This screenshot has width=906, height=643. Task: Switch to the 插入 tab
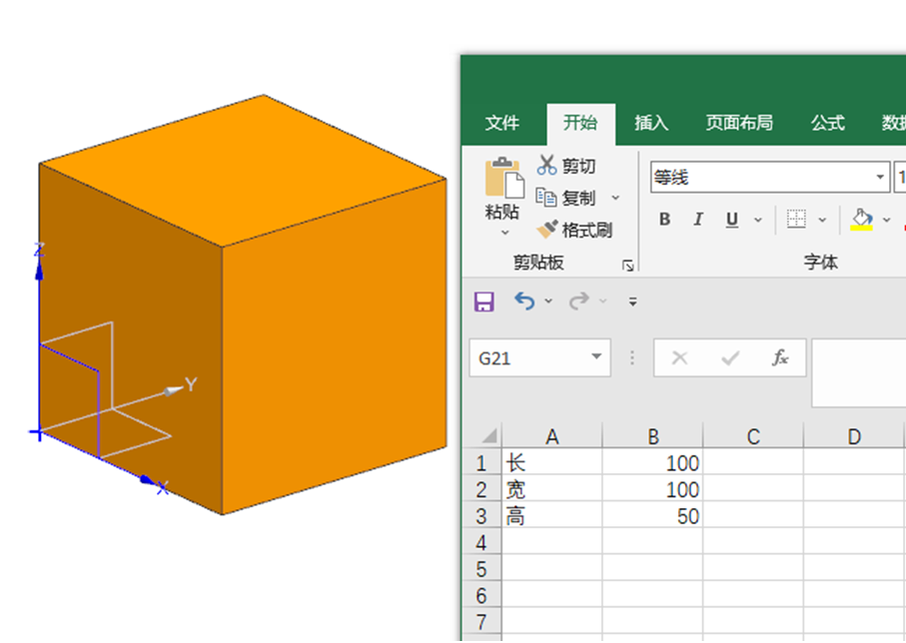click(651, 123)
